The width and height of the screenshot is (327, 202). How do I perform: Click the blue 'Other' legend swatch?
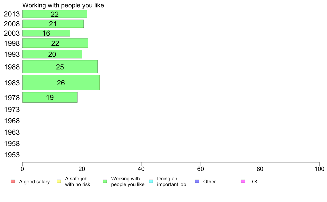(x=197, y=181)
